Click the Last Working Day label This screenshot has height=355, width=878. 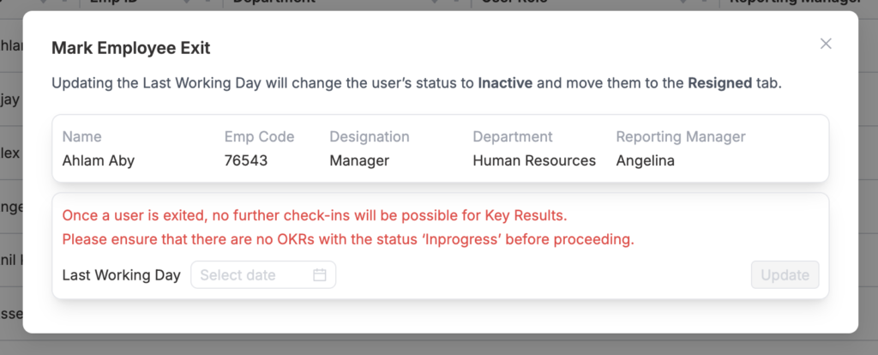coord(121,275)
